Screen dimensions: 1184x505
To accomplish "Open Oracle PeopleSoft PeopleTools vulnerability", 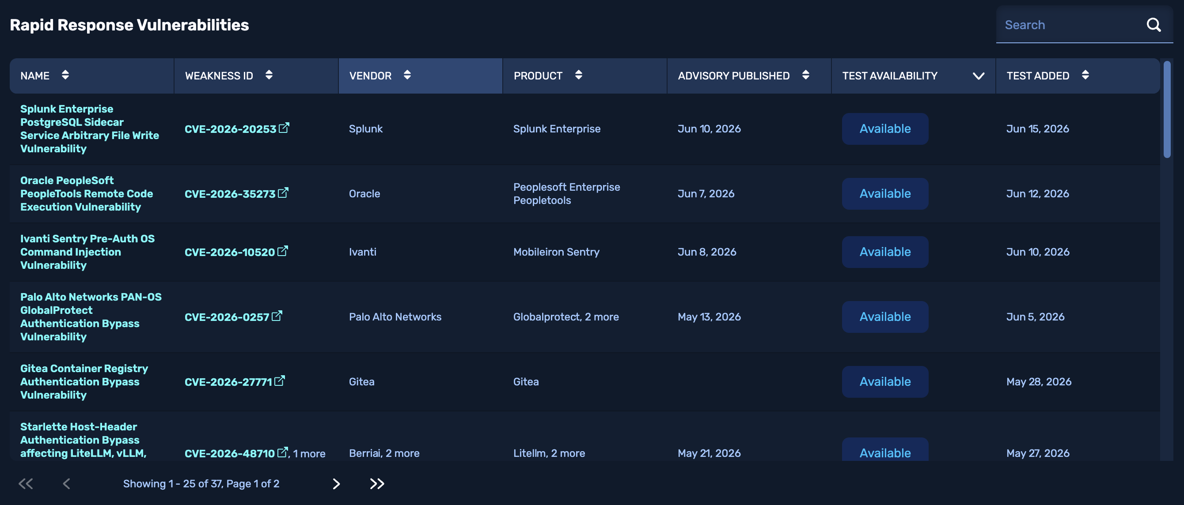I will pyautogui.click(x=87, y=193).
